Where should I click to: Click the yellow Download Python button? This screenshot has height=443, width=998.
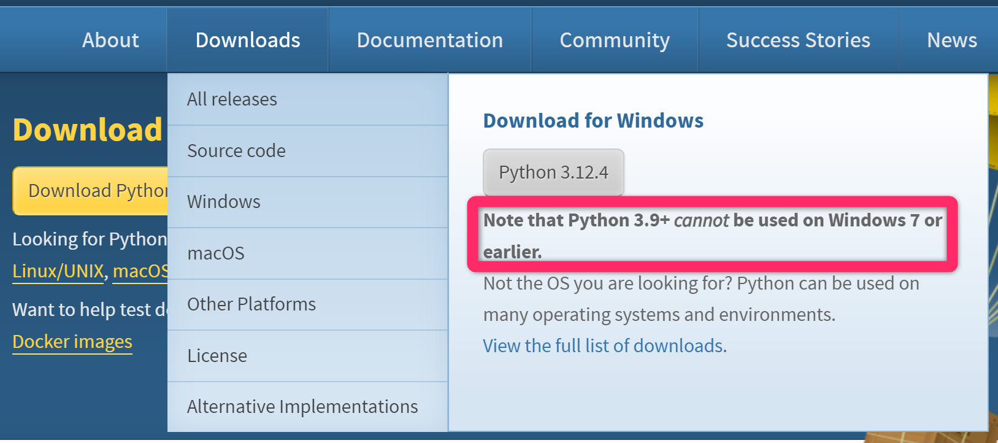(90, 191)
